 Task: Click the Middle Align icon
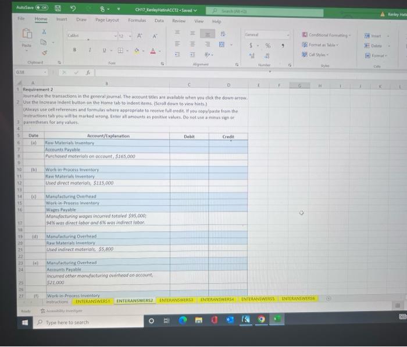(192, 33)
